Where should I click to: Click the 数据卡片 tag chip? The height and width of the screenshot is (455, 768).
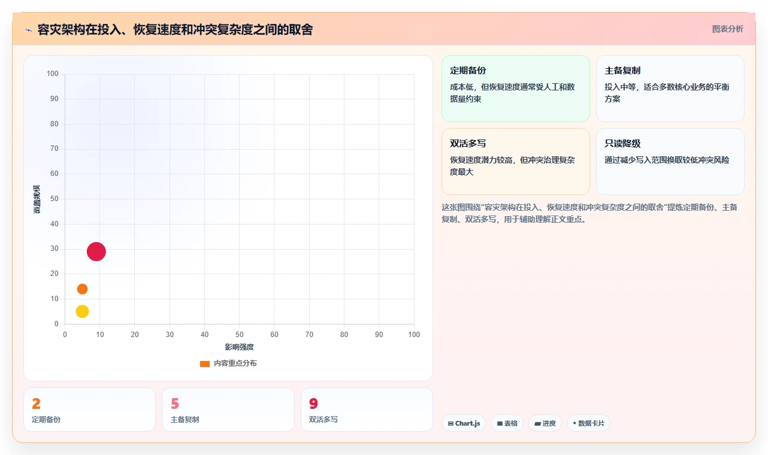click(588, 423)
